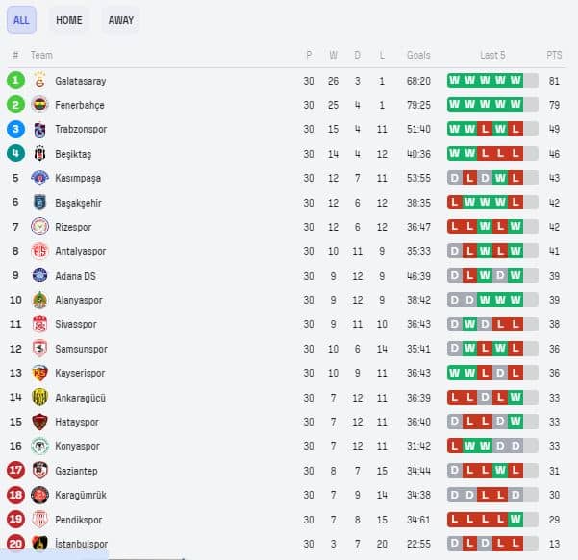
Task: Click the Beşiktaş club crest icon
Action: [x=39, y=154]
